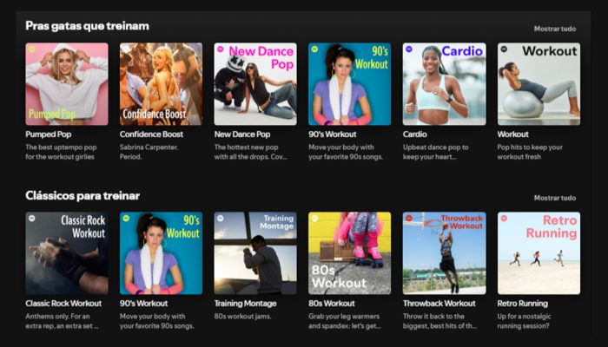Open the Training Montage cover art
The width and height of the screenshot is (608, 347).
click(x=255, y=253)
